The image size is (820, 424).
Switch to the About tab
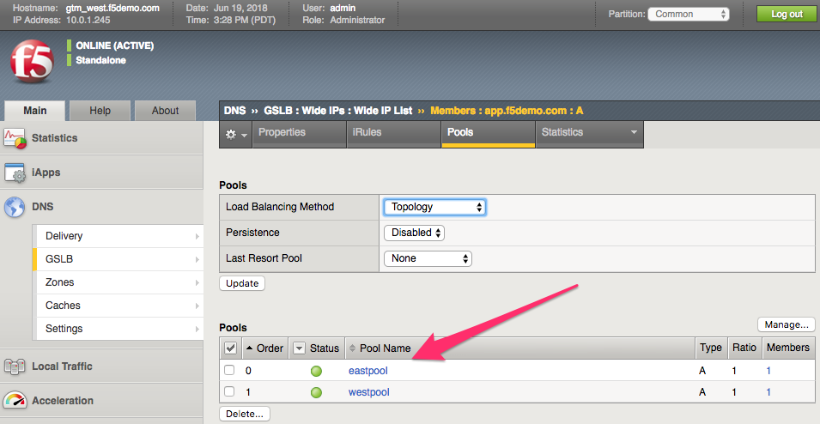point(165,111)
